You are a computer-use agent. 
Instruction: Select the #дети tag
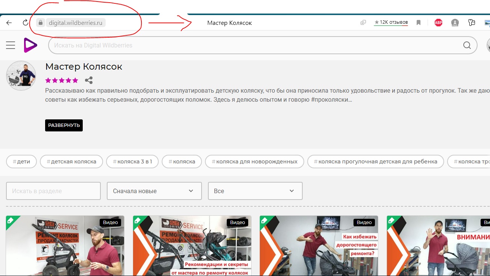[x=21, y=162]
